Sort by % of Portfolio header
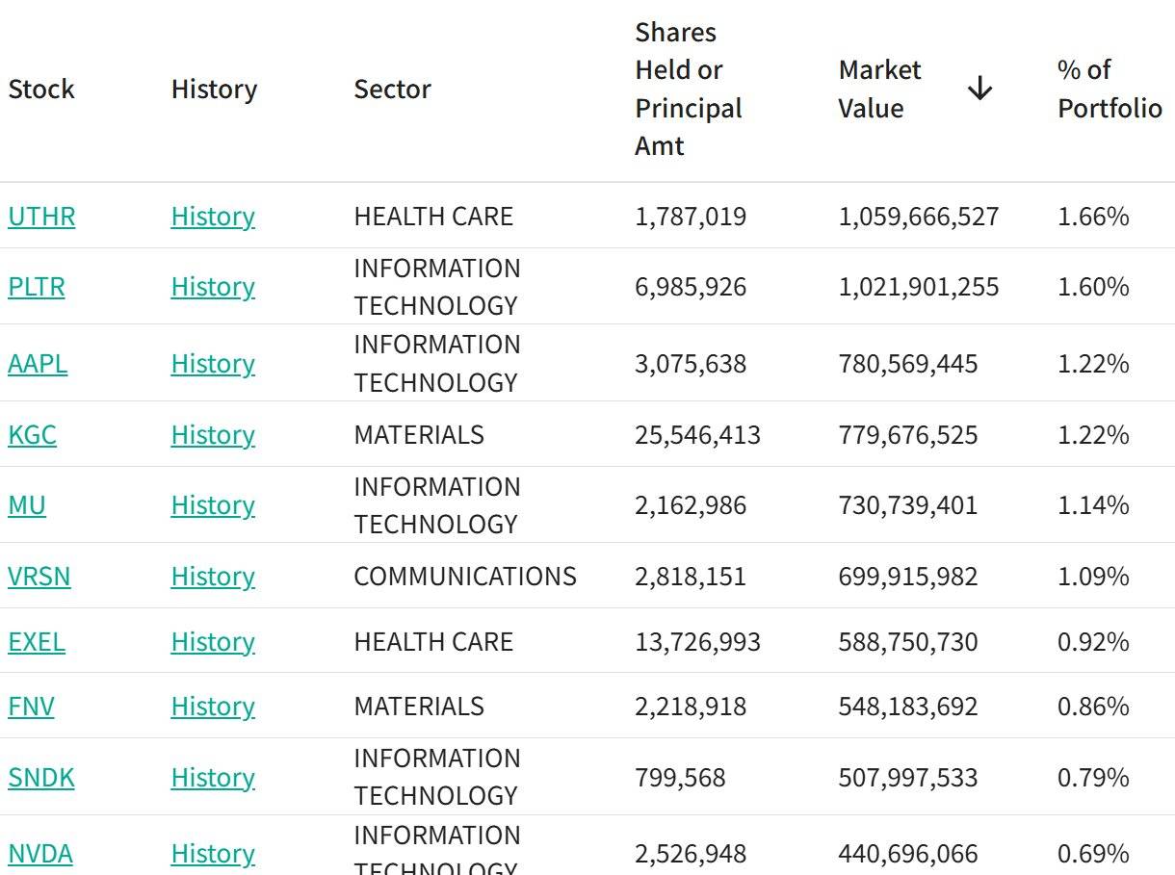The width and height of the screenshot is (1175, 875). [x=1110, y=89]
